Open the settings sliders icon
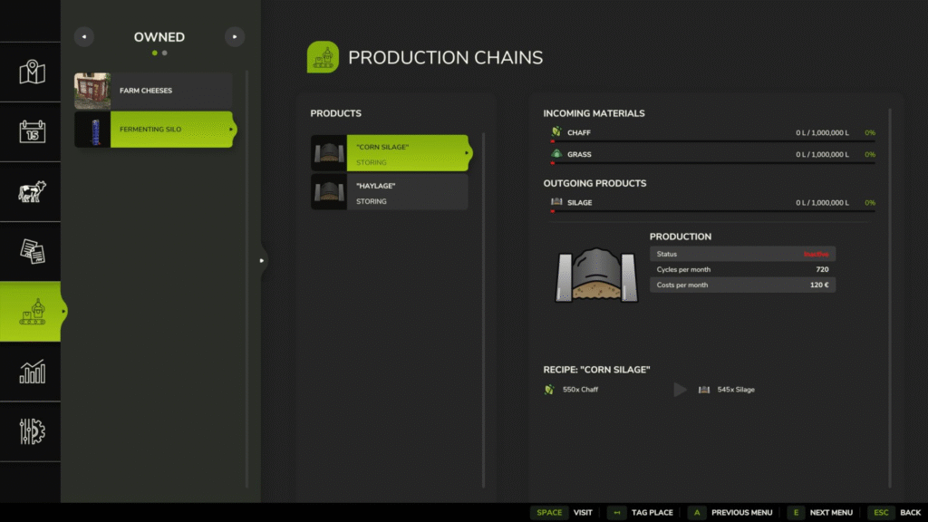The width and height of the screenshot is (928, 522). [x=32, y=430]
